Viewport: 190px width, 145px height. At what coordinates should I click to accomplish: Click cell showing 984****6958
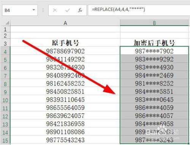pos(154,124)
